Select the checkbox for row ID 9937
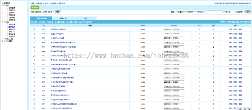 pos(34,56)
